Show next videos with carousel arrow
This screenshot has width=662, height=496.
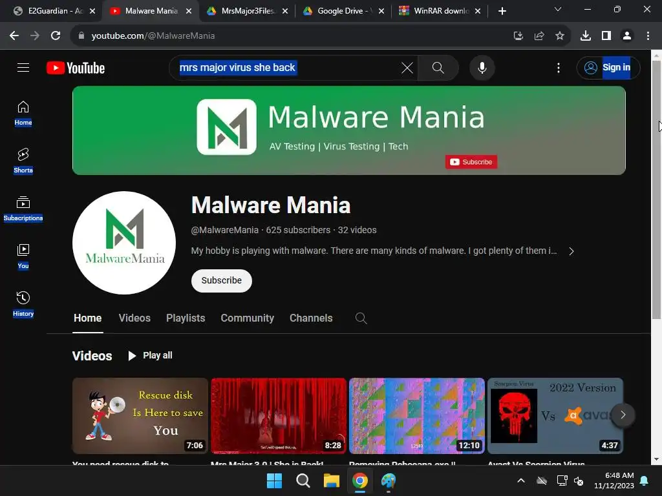pyautogui.click(x=623, y=415)
